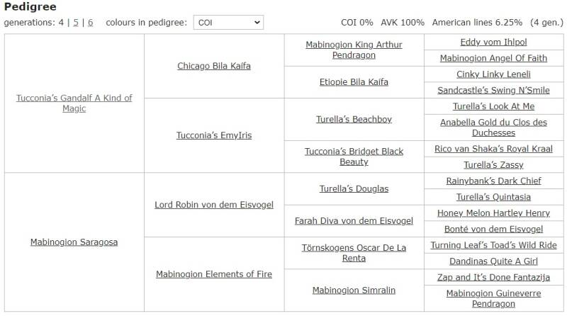Open Farah Diva von dem Eisvogel

[354, 221]
